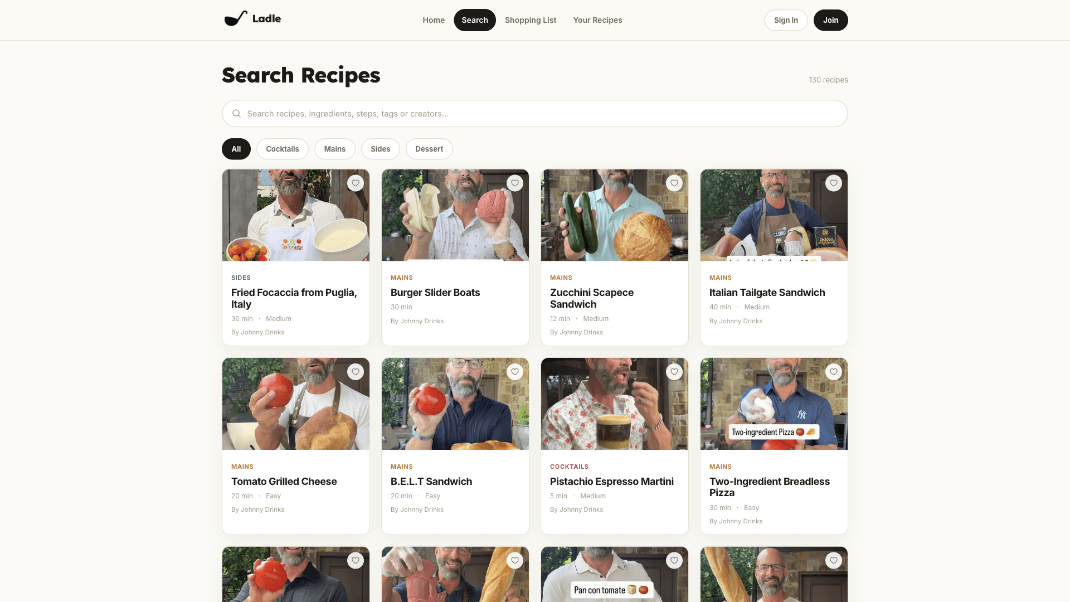The image size is (1070, 602).
Task: Open Tomato Grilled Cheese photo
Action: click(x=296, y=404)
